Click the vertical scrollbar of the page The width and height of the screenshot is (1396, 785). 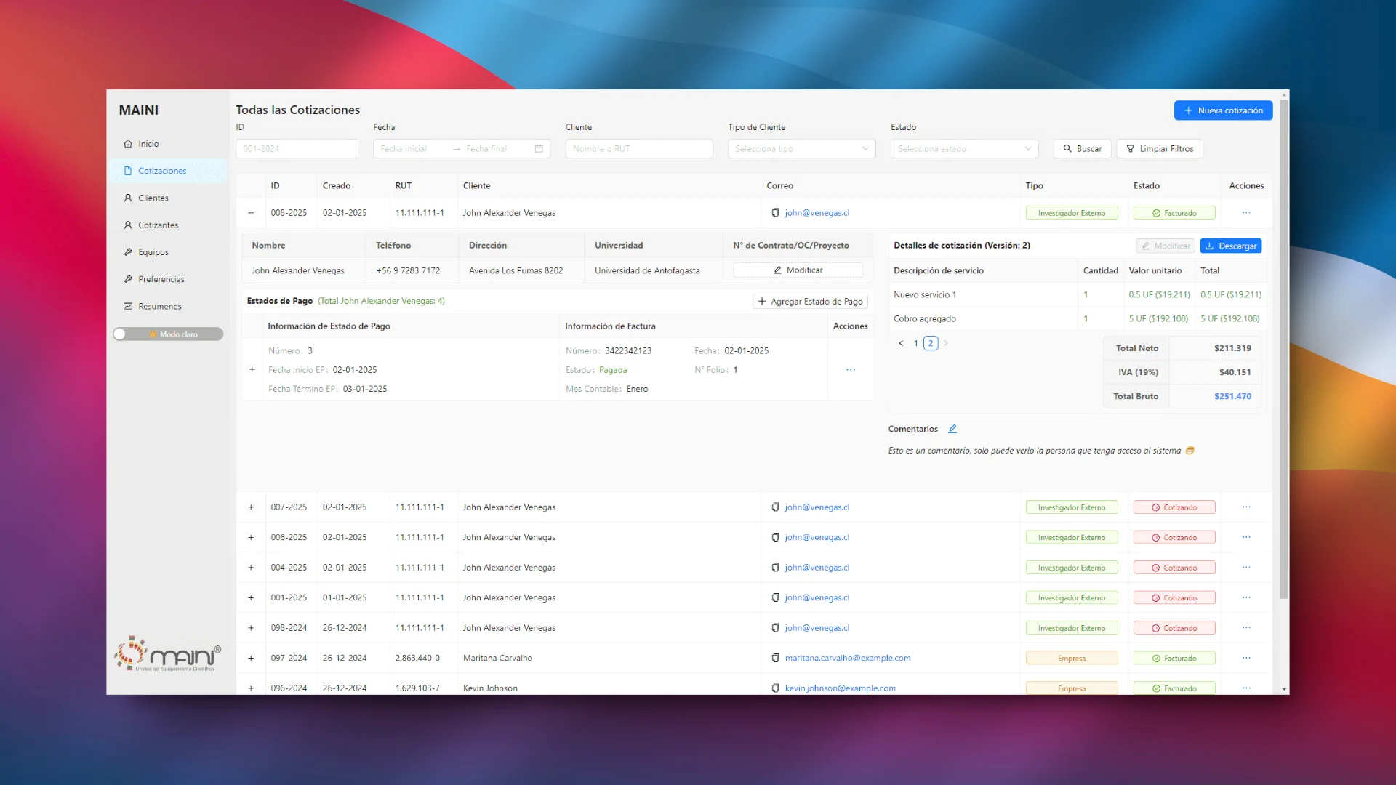pyautogui.click(x=1284, y=349)
